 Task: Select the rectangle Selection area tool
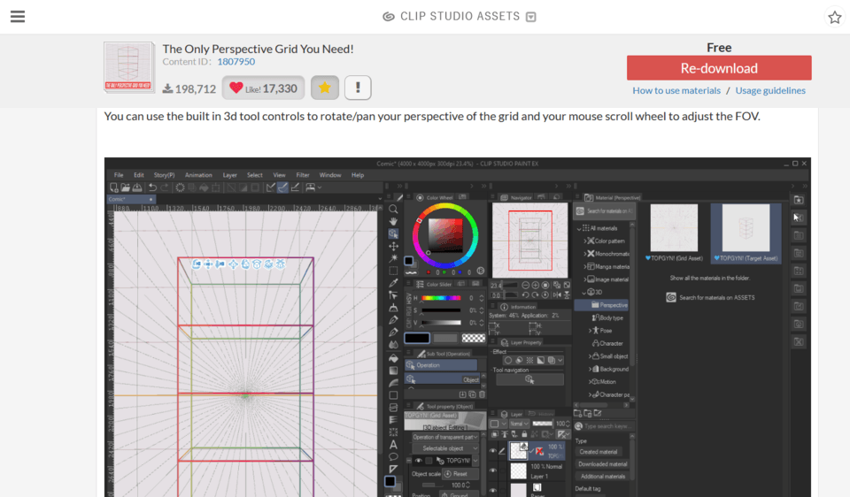(x=393, y=271)
